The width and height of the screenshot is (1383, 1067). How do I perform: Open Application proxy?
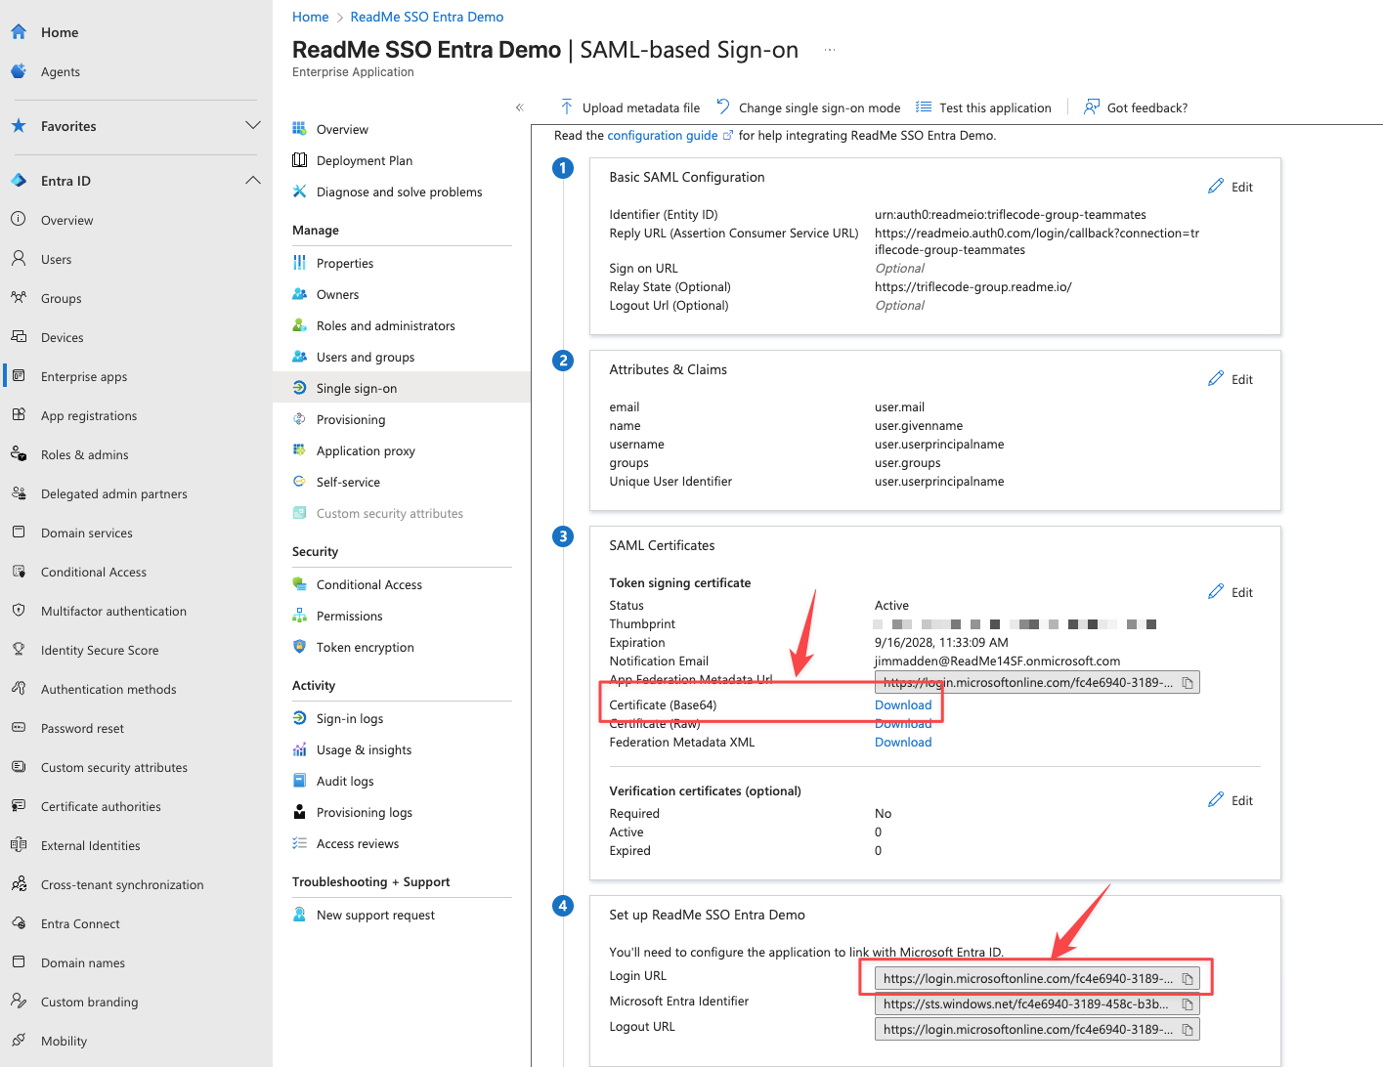(366, 450)
